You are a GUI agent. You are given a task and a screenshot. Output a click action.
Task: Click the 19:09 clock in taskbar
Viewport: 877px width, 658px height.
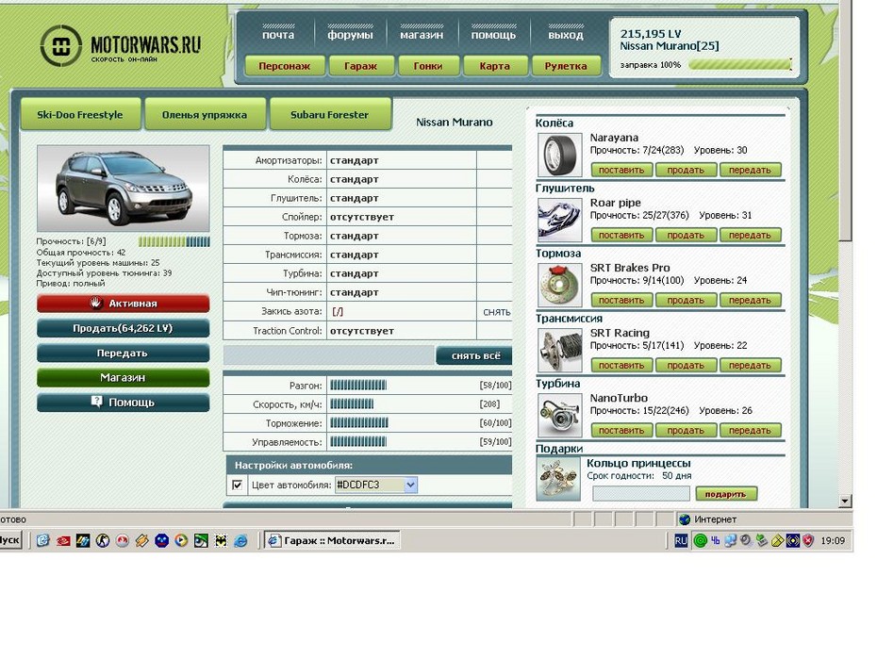point(833,540)
